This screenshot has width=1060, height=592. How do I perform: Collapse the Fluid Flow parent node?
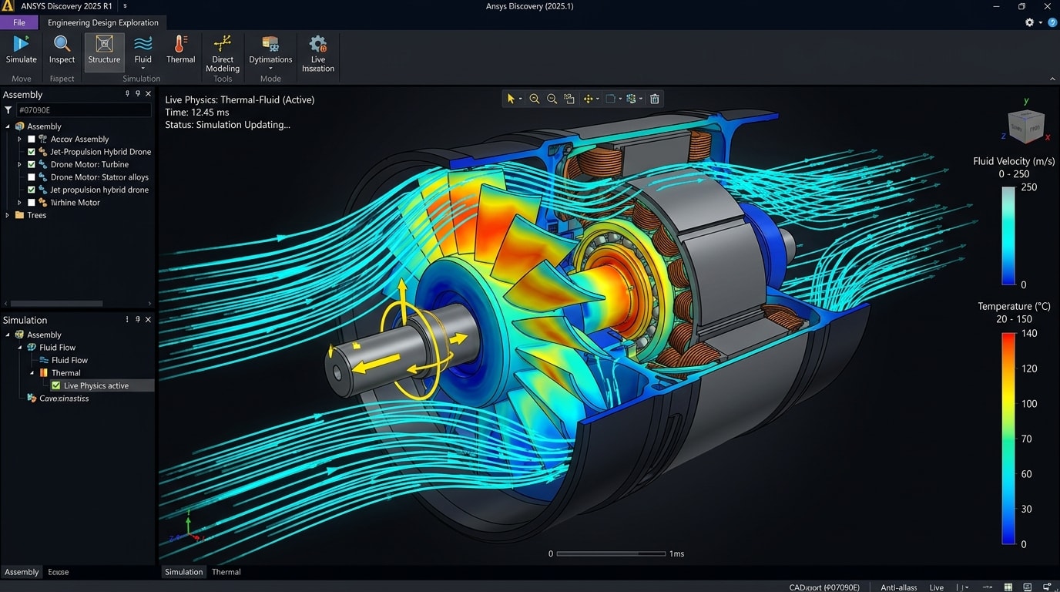click(x=20, y=348)
